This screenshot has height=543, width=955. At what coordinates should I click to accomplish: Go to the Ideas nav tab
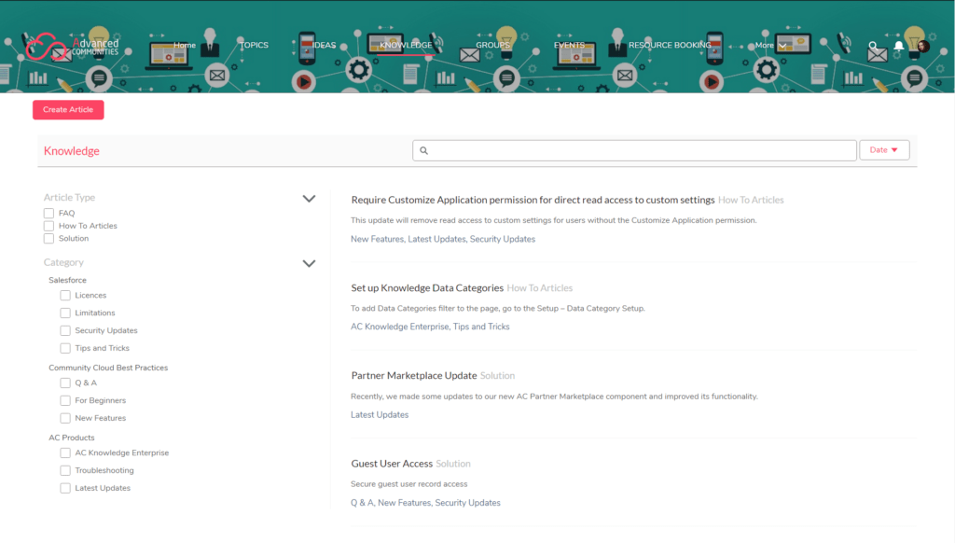point(324,45)
